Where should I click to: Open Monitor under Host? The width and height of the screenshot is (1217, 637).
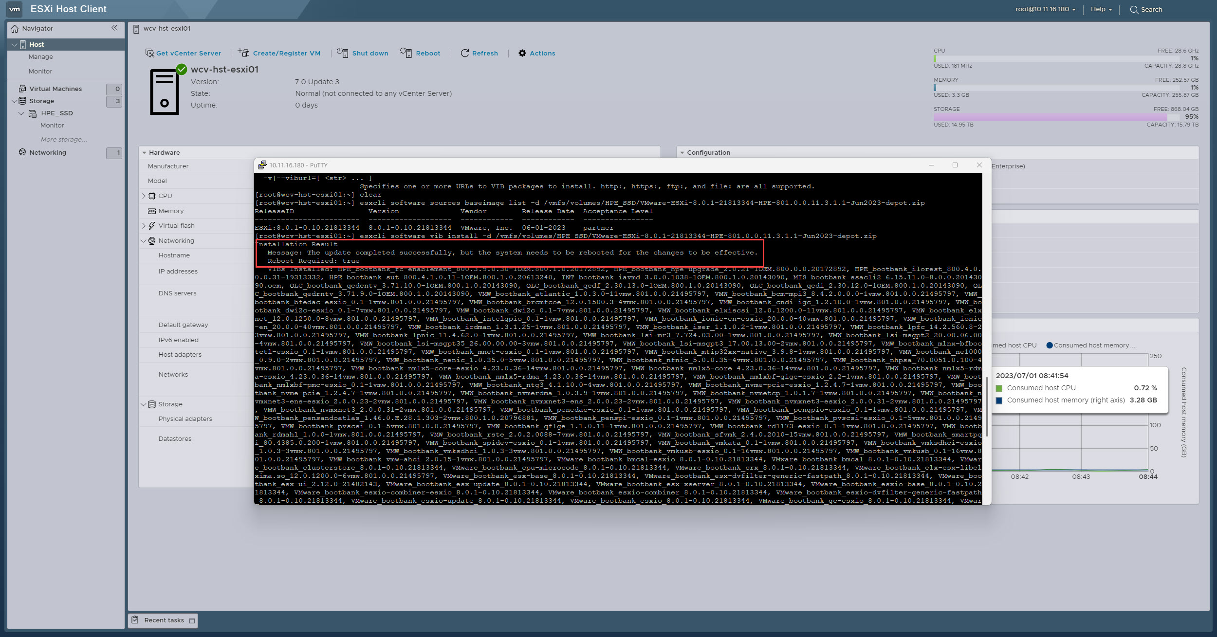click(x=40, y=72)
